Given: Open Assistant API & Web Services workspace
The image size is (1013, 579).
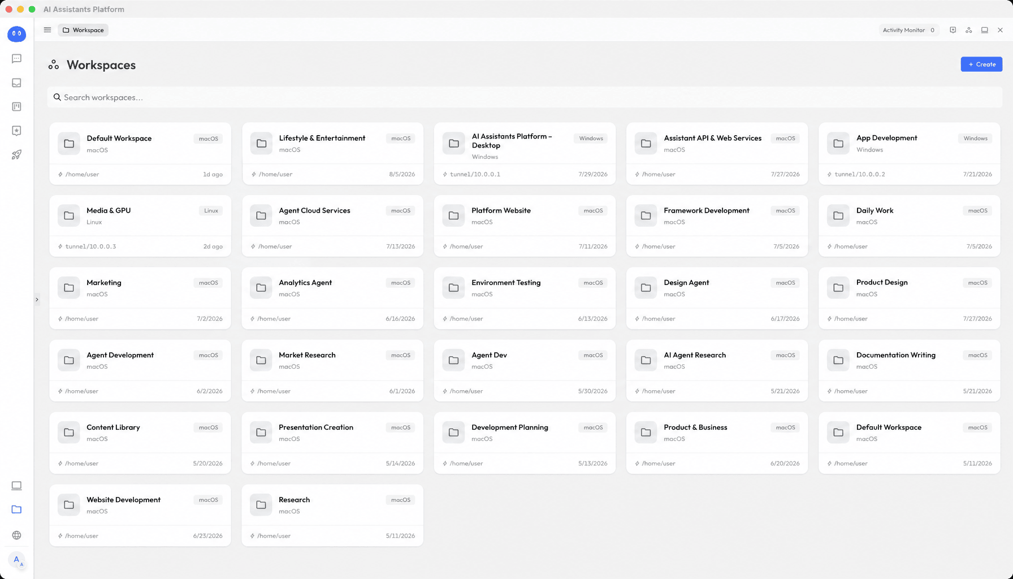Looking at the screenshot, I should pyautogui.click(x=717, y=154).
